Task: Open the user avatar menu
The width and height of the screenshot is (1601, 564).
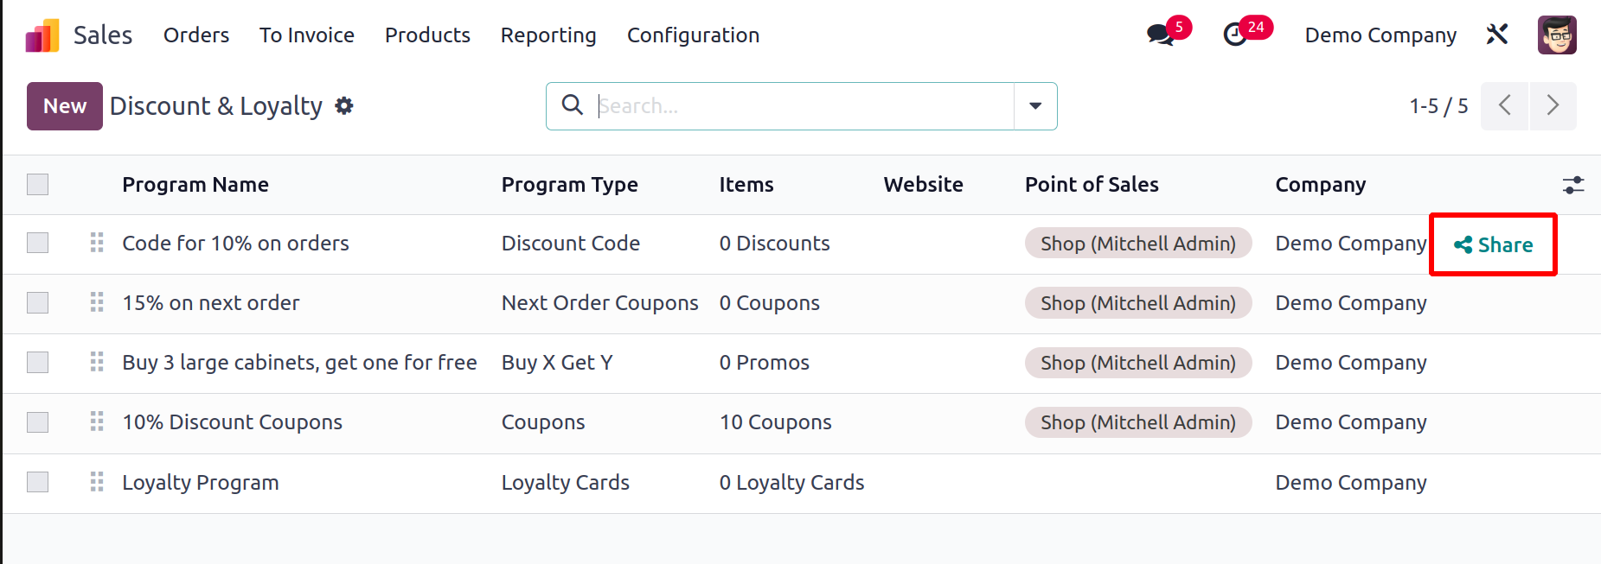Action: click(1557, 35)
